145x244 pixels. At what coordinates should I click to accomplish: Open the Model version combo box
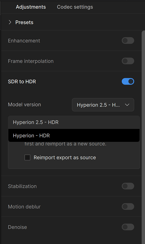(x=103, y=105)
